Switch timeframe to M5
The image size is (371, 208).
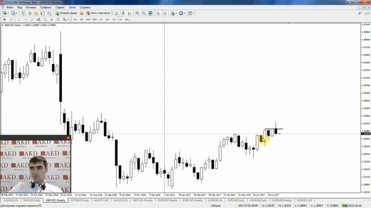pyautogui.click(x=81, y=19)
